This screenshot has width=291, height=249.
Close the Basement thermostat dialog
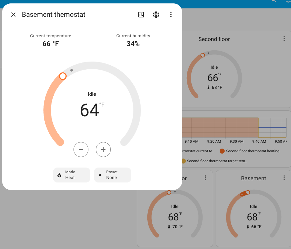[13, 15]
